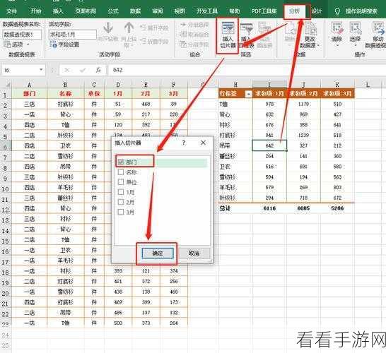
Task: Check the 名称 checkbox in slicer dialog
Action: pos(121,172)
